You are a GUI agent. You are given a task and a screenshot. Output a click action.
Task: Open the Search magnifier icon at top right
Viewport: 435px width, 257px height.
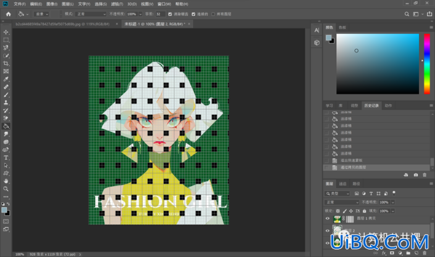pos(407,14)
